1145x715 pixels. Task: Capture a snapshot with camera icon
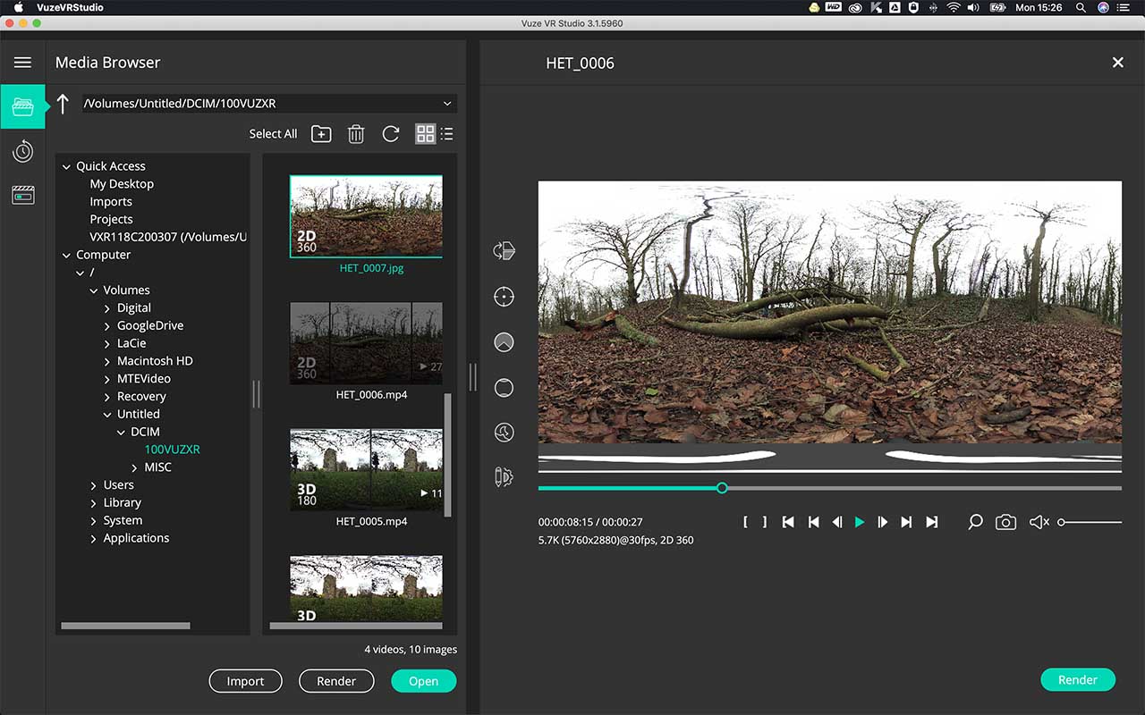(x=1005, y=522)
